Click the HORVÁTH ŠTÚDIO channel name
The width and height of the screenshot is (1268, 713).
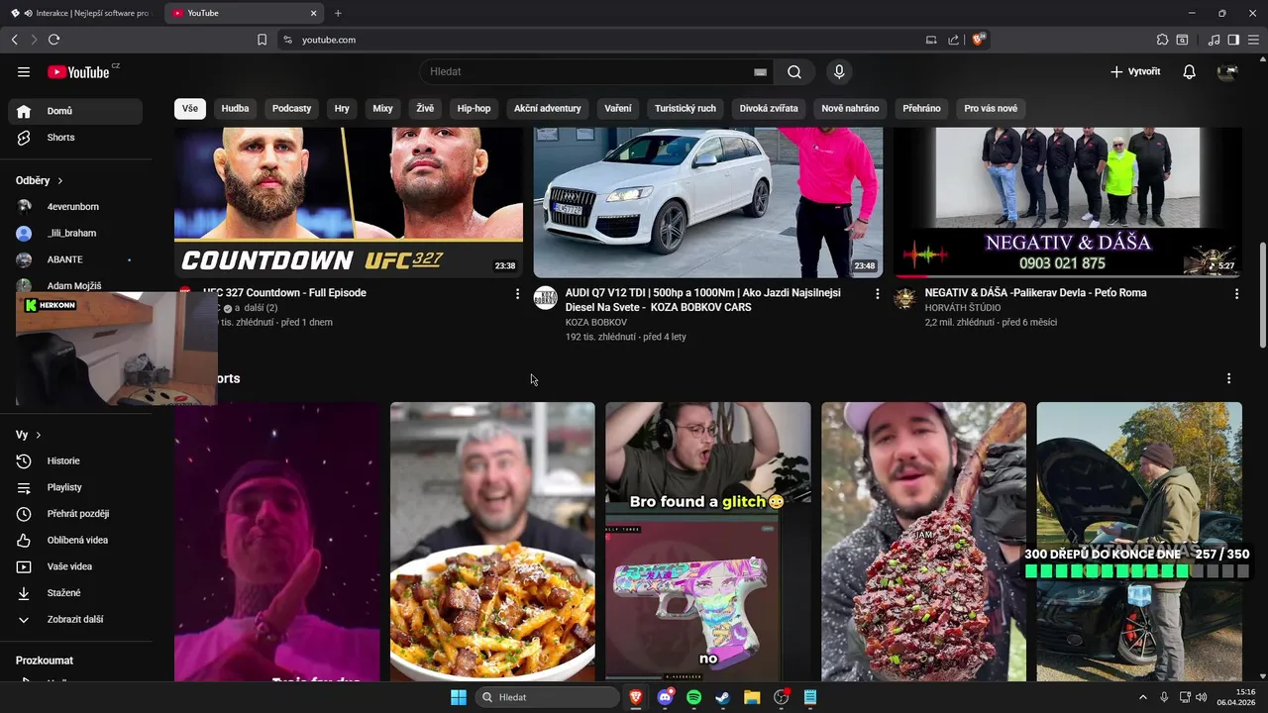963,308
